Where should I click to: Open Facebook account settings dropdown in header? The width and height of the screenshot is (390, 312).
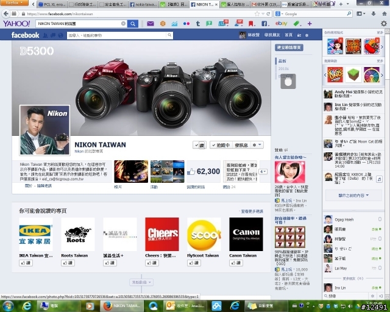307,35
